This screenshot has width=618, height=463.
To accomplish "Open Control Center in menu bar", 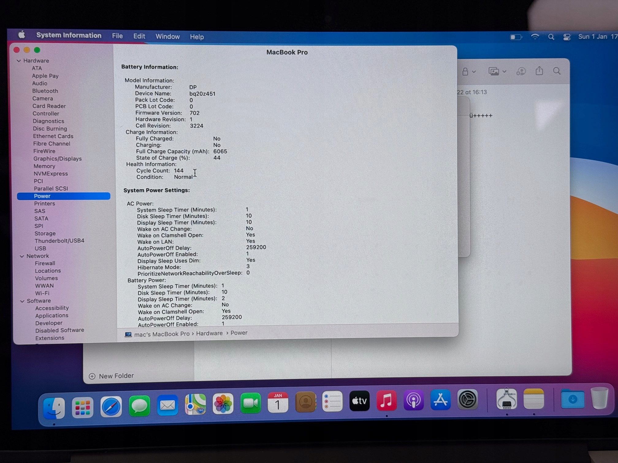I will [566, 37].
